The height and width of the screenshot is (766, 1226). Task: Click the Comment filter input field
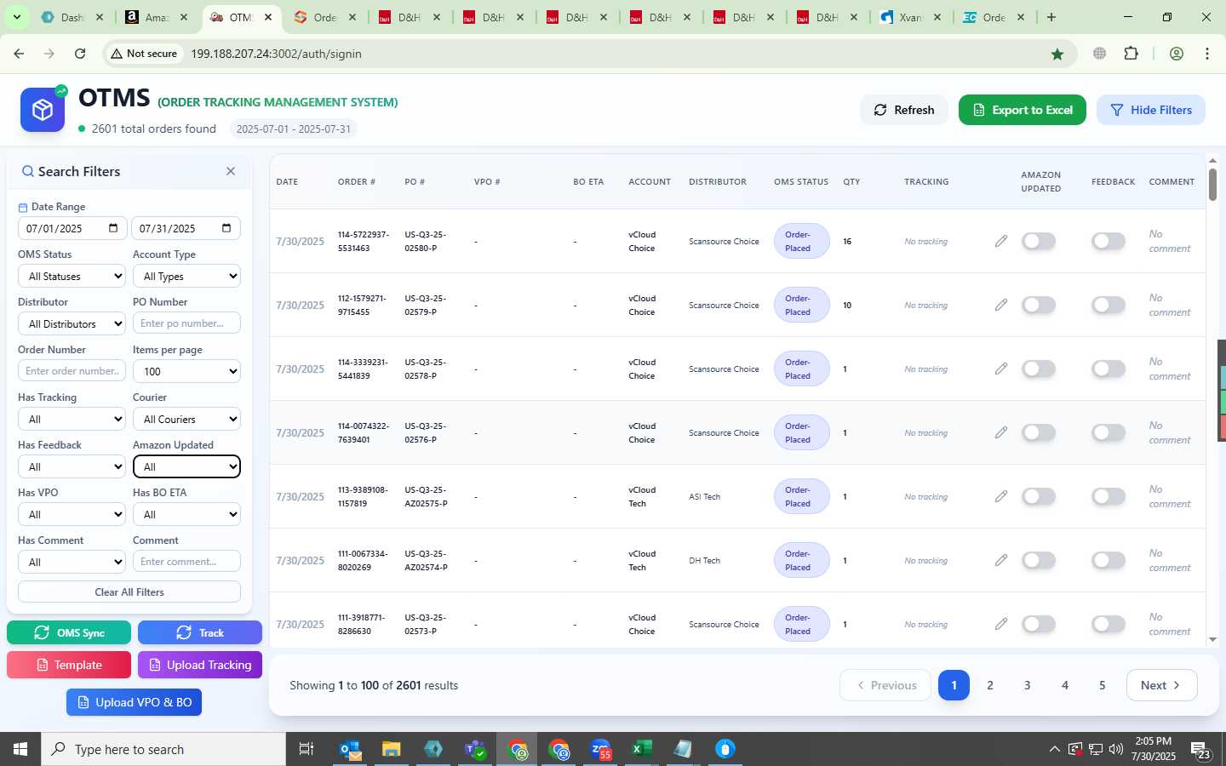[x=186, y=562]
